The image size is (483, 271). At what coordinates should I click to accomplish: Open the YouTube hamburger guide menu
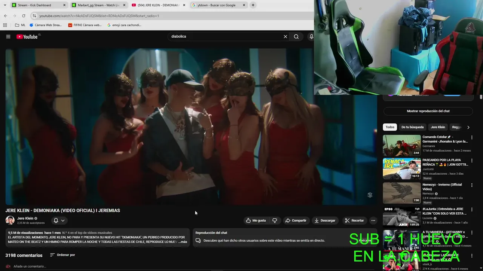coord(8,37)
